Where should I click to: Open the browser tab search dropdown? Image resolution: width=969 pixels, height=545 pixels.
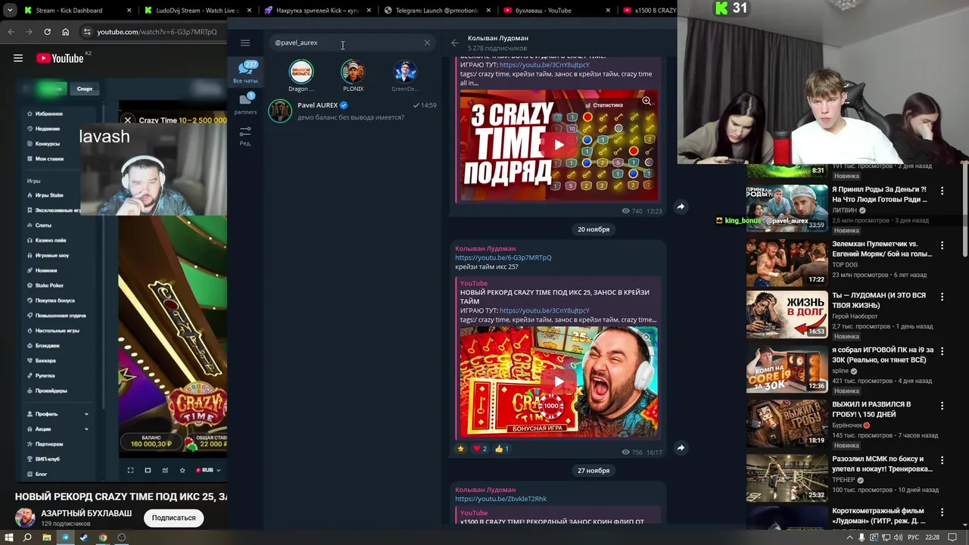click(x=10, y=11)
